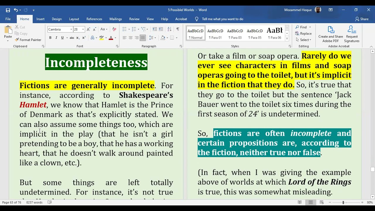Click the zoom slider handle

click(343, 202)
